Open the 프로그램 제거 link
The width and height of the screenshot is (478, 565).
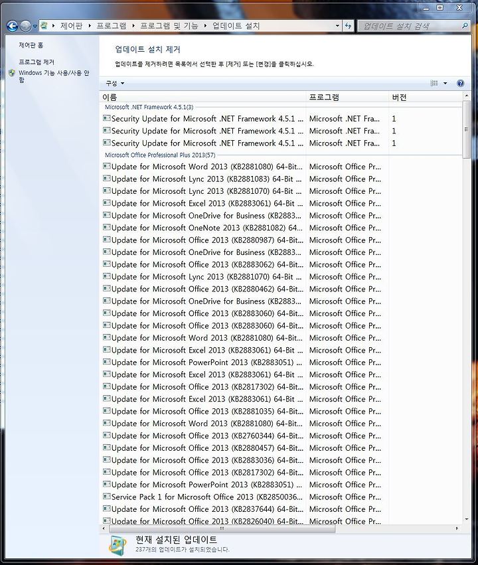37,62
